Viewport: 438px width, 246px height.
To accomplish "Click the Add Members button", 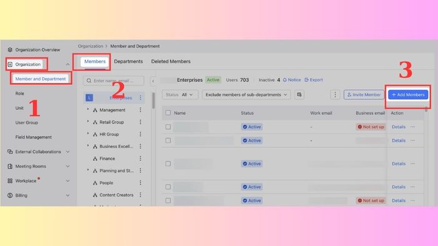I will coord(408,95).
